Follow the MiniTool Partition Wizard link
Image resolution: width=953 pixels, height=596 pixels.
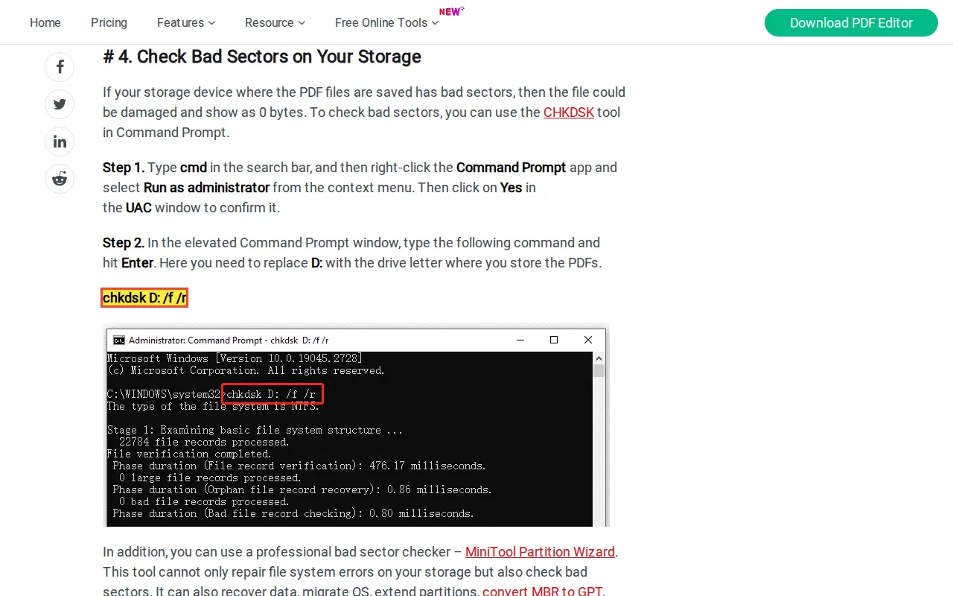[540, 552]
